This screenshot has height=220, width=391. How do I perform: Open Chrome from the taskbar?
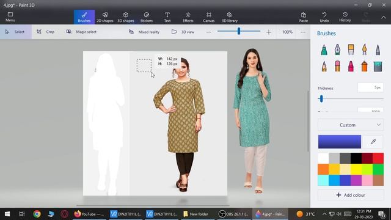coord(37,214)
